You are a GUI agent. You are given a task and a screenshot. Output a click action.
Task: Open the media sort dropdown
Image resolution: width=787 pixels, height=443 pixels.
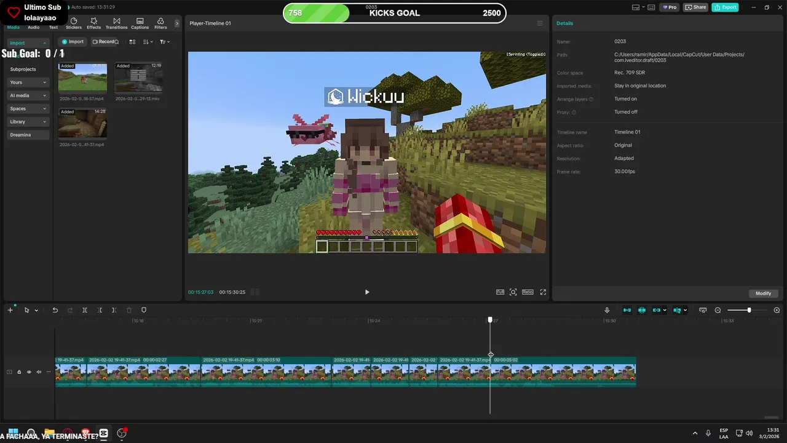148,42
